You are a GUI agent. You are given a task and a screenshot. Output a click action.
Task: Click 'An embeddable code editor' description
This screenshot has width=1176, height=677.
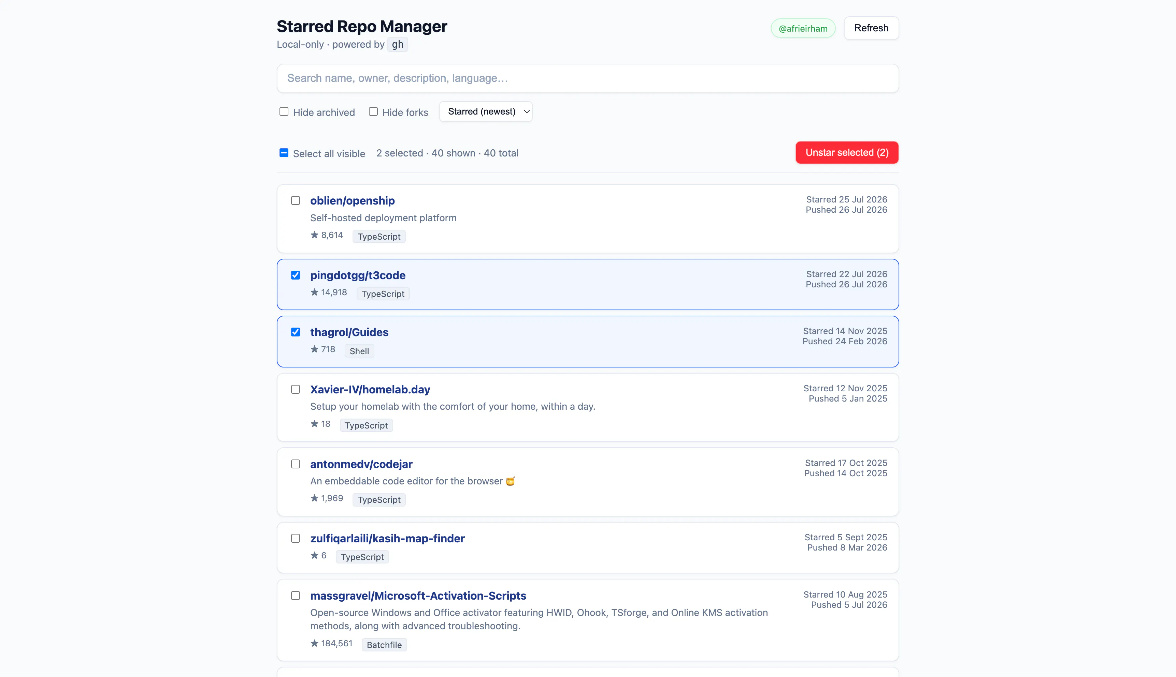(412, 481)
